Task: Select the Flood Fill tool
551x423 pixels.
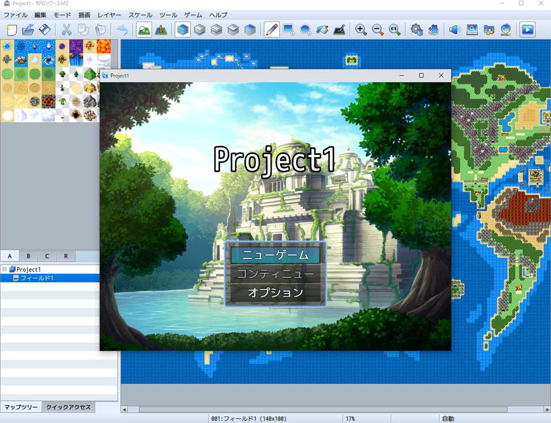Action: click(x=322, y=29)
